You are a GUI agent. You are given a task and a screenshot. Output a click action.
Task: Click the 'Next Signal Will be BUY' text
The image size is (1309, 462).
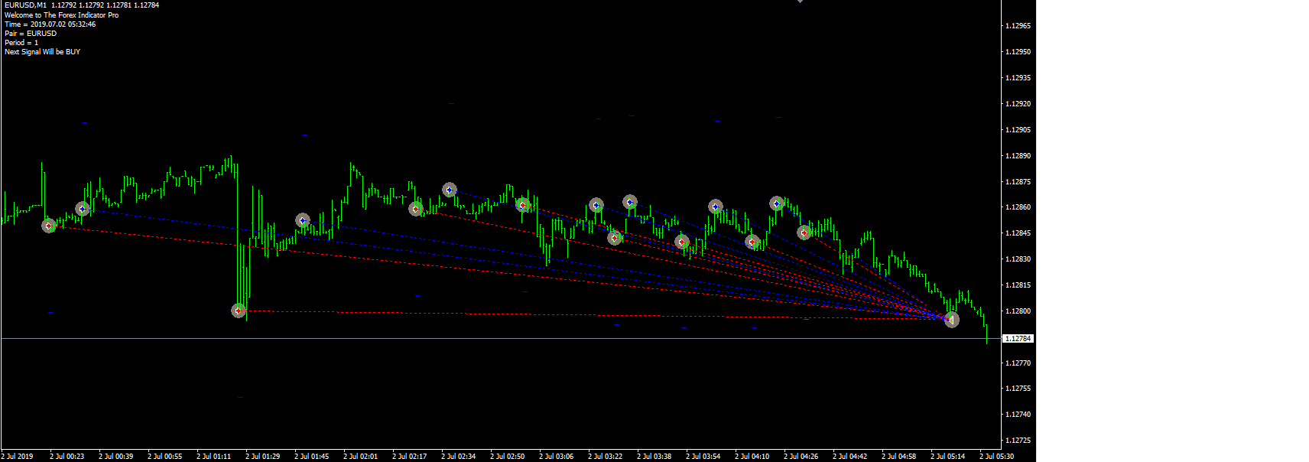(x=42, y=52)
